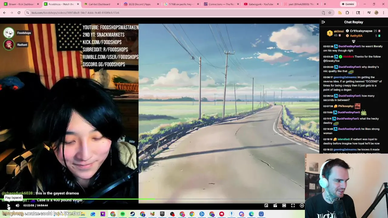This screenshot has height=218, width=388.
Task: Click the 02:22:58 / 04:54:44 time display
Action: (x=35, y=206)
